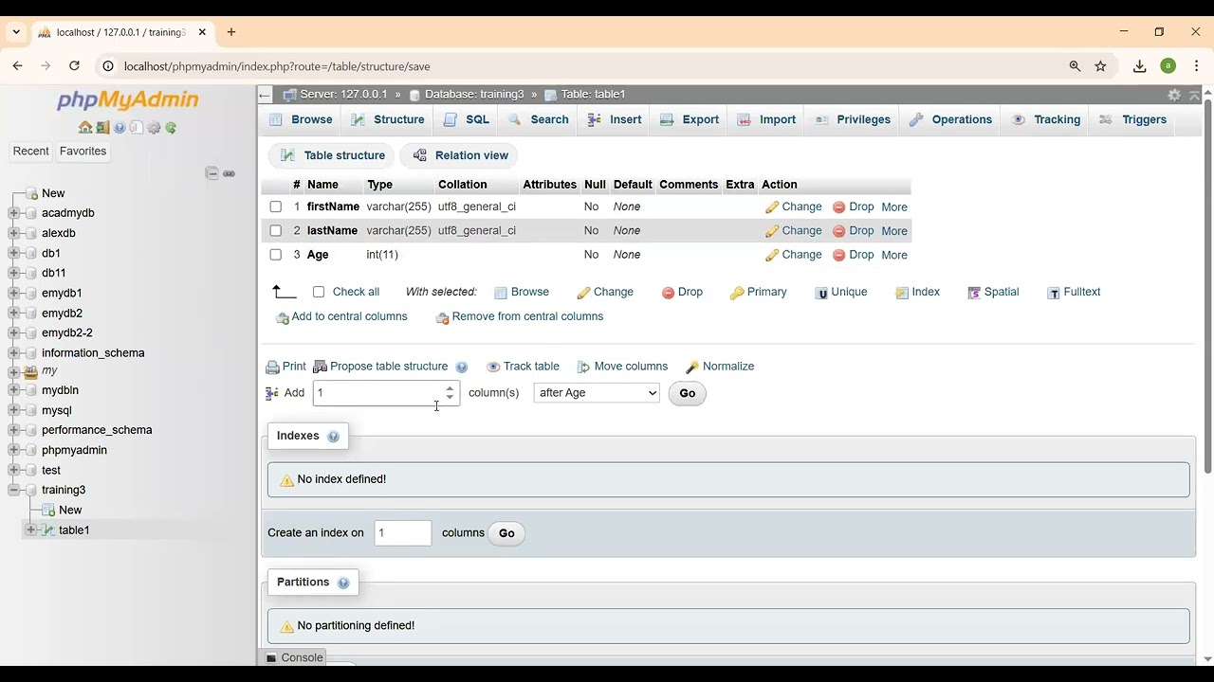
Task: Click the vertical page scrollbar
Action: pos(1207,284)
